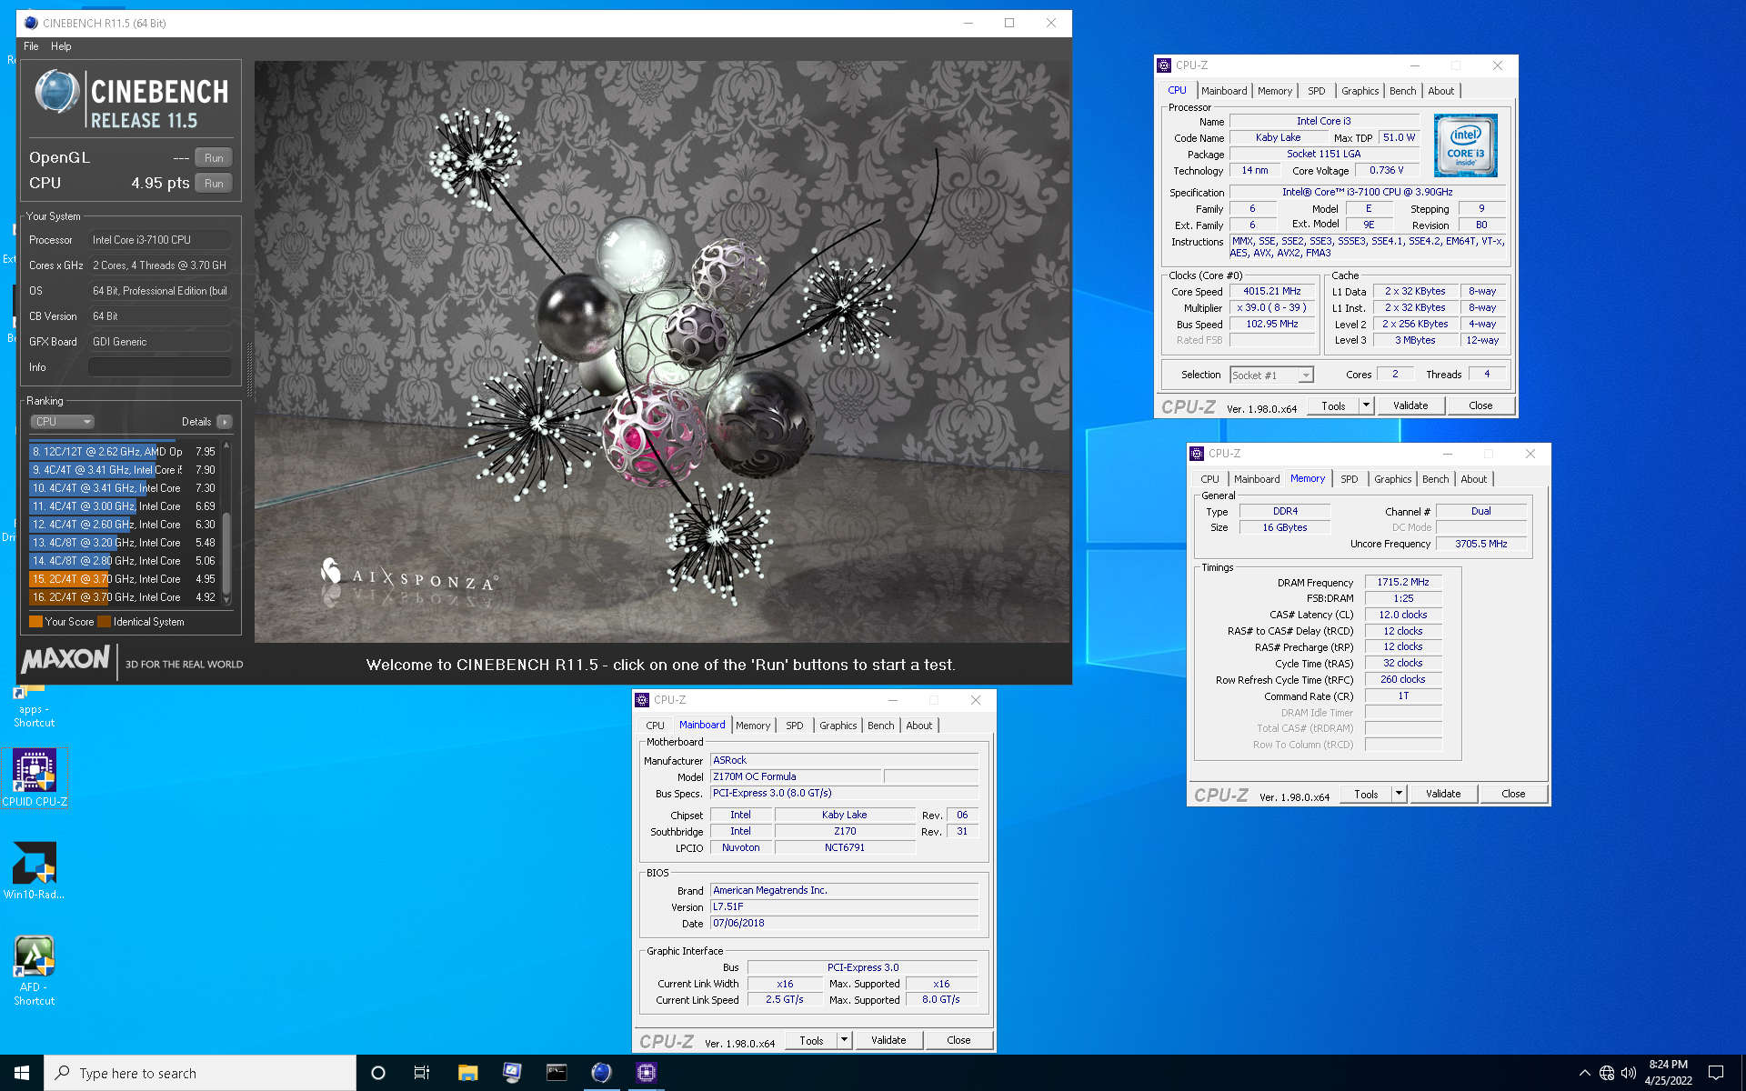Click Core Speed value 4015.21 MHz
The image size is (1746, 1091).
(x=1272, y=291)
